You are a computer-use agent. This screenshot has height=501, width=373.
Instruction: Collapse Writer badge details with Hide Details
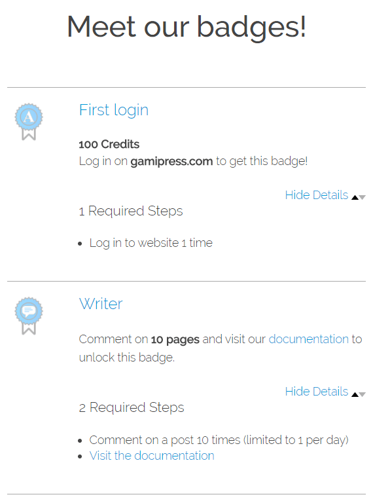(317, 392)
